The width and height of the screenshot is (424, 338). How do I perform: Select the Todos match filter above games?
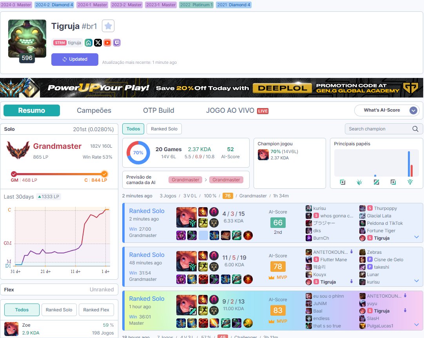pos(133,129)
